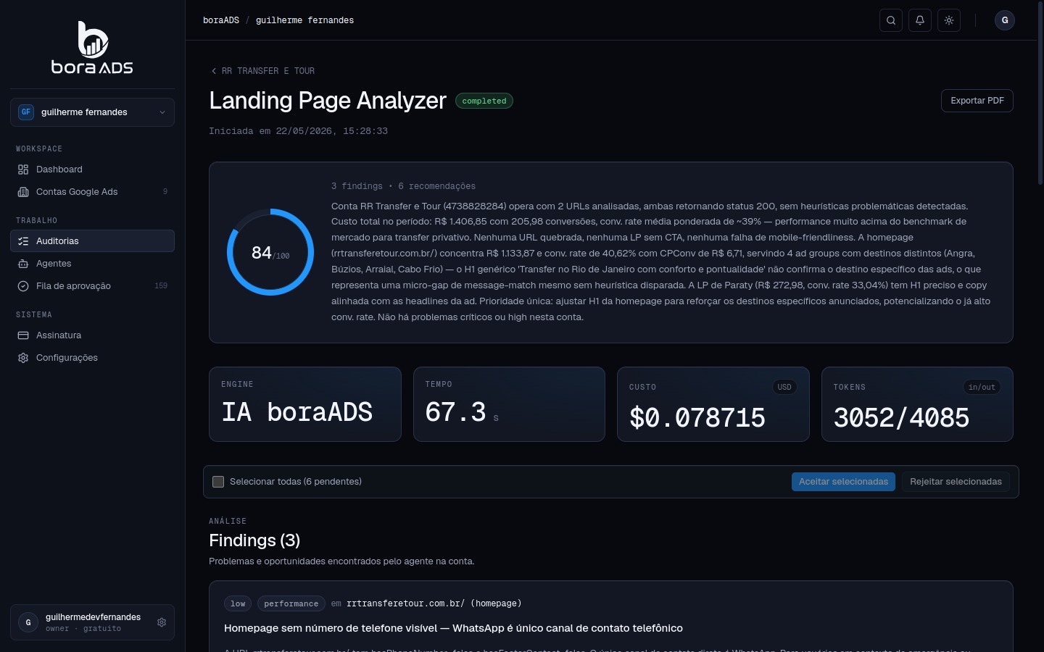The height and width of the screenshot is (652, 1044).
Task: Click the G avatar in sidebar footer
Action: (x=28, y=622)
